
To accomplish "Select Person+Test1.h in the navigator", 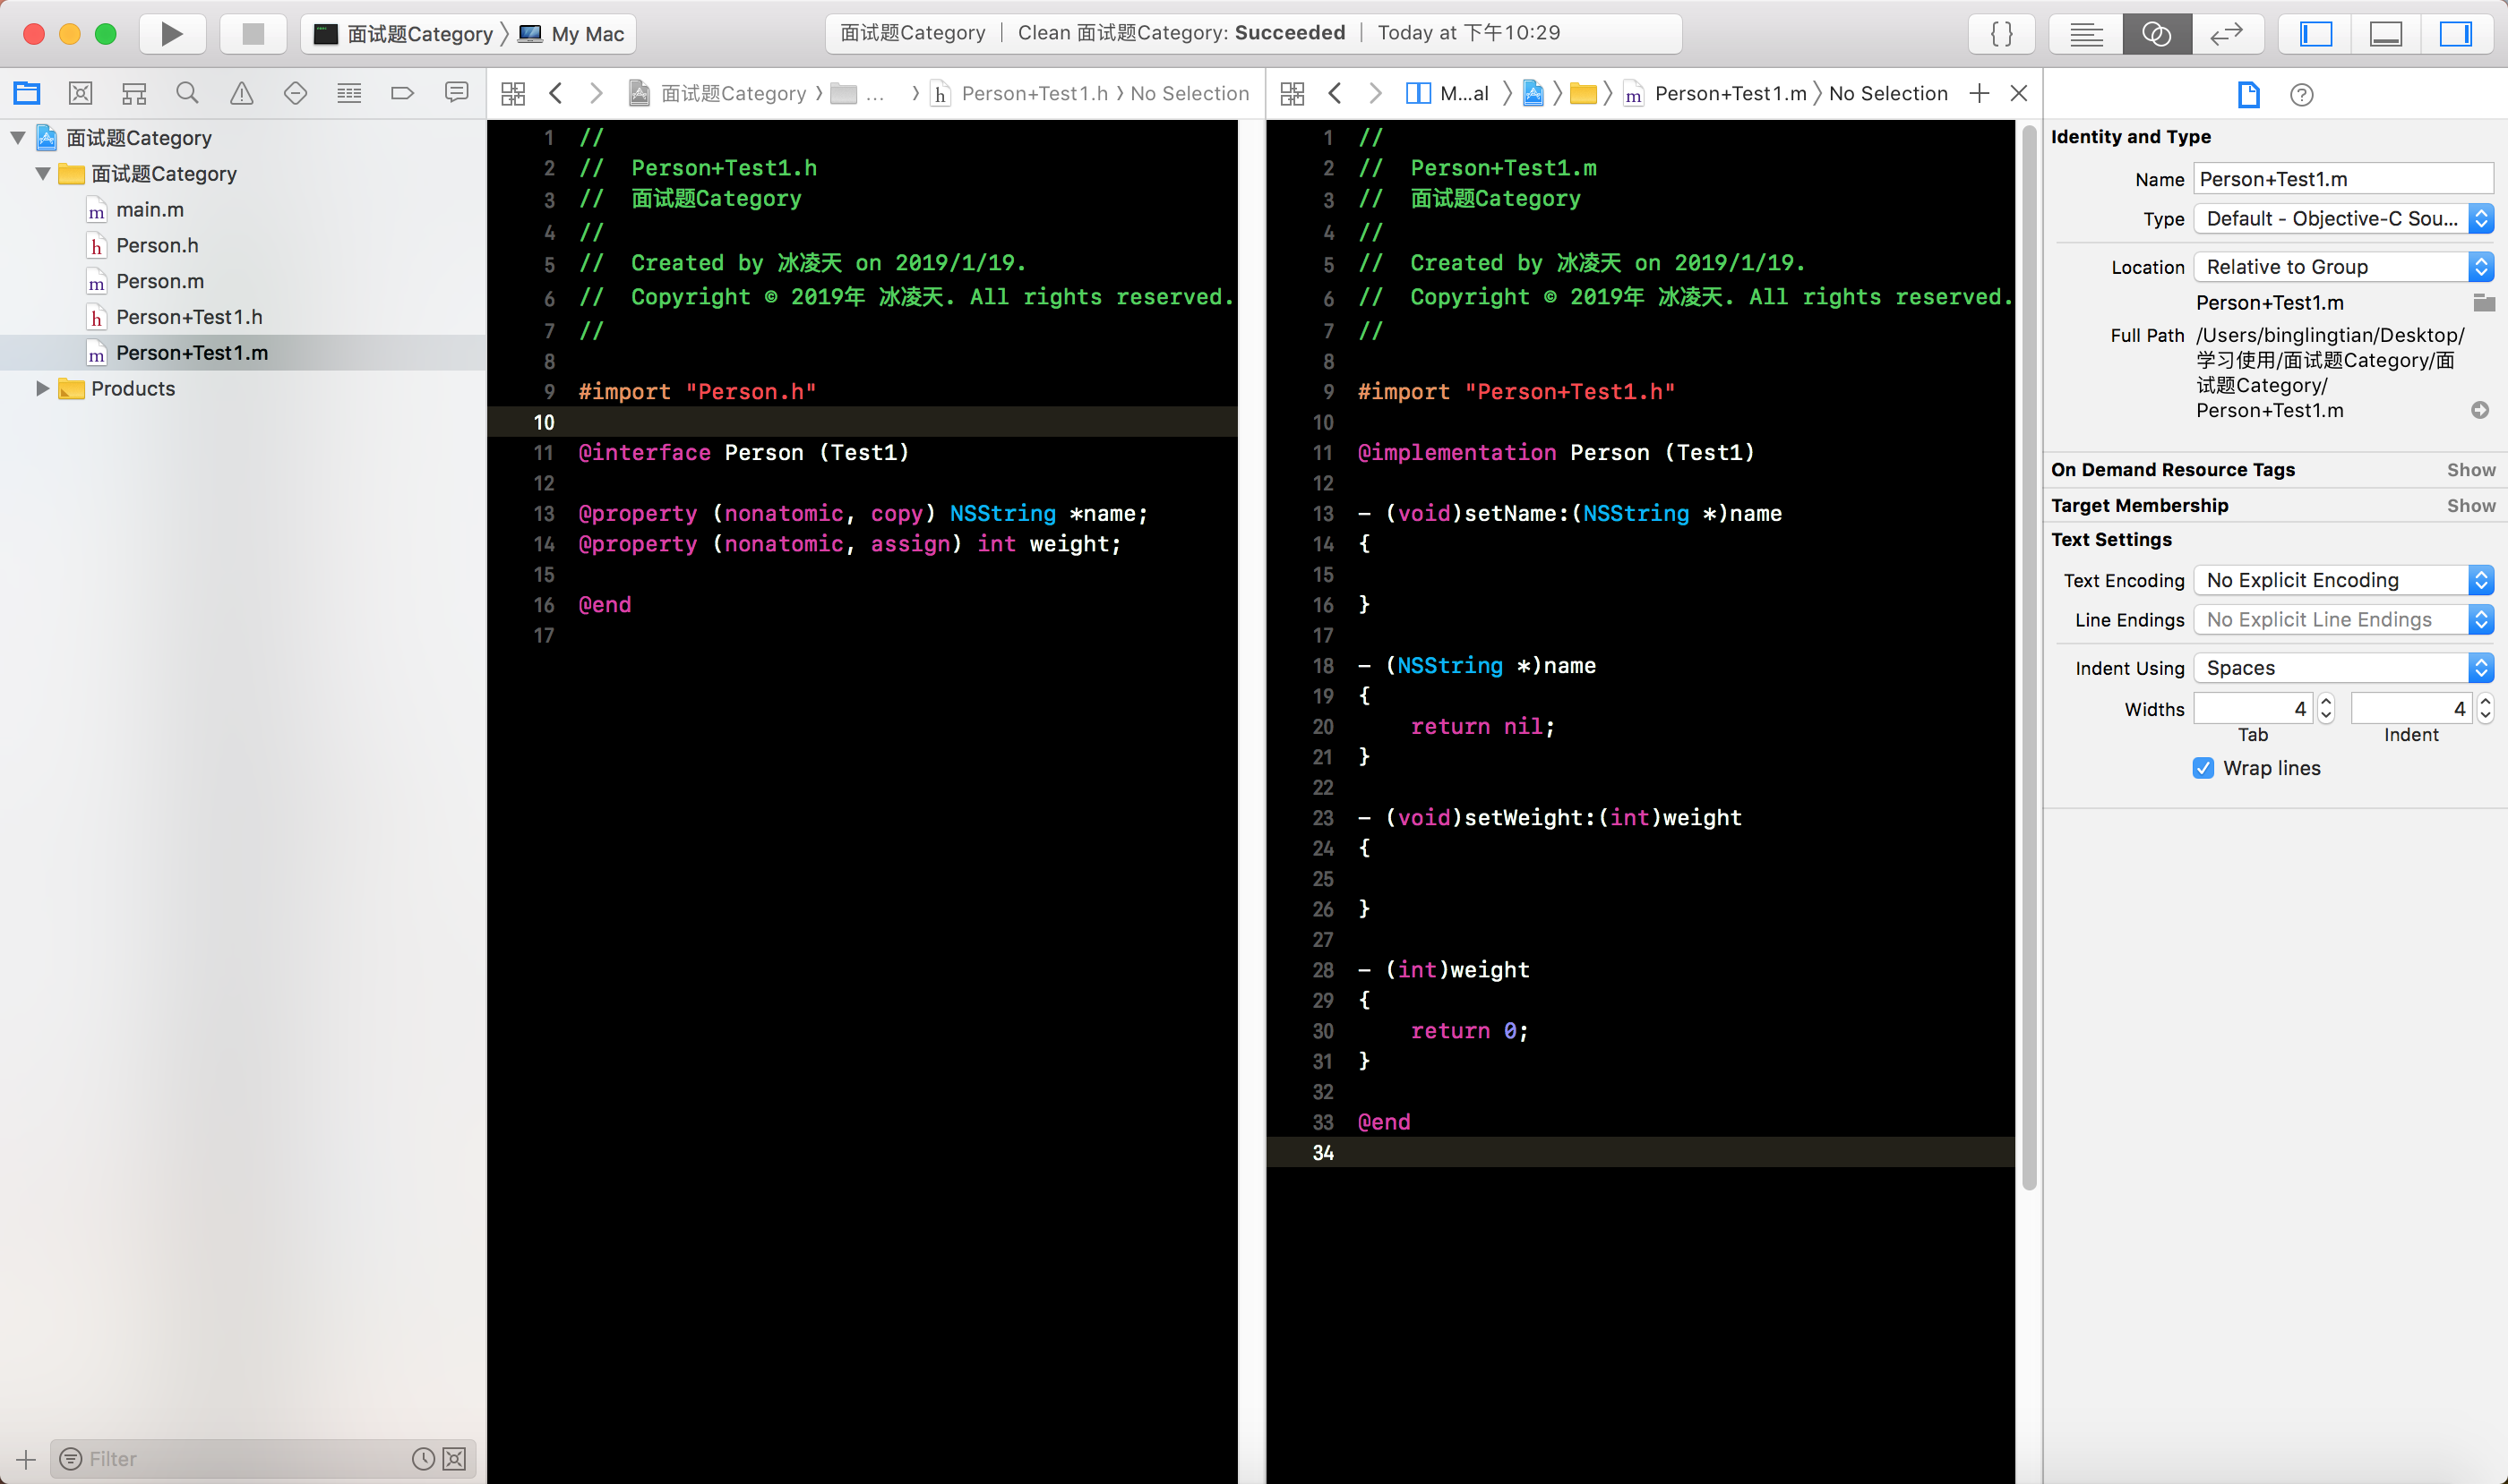I will 189,317.
